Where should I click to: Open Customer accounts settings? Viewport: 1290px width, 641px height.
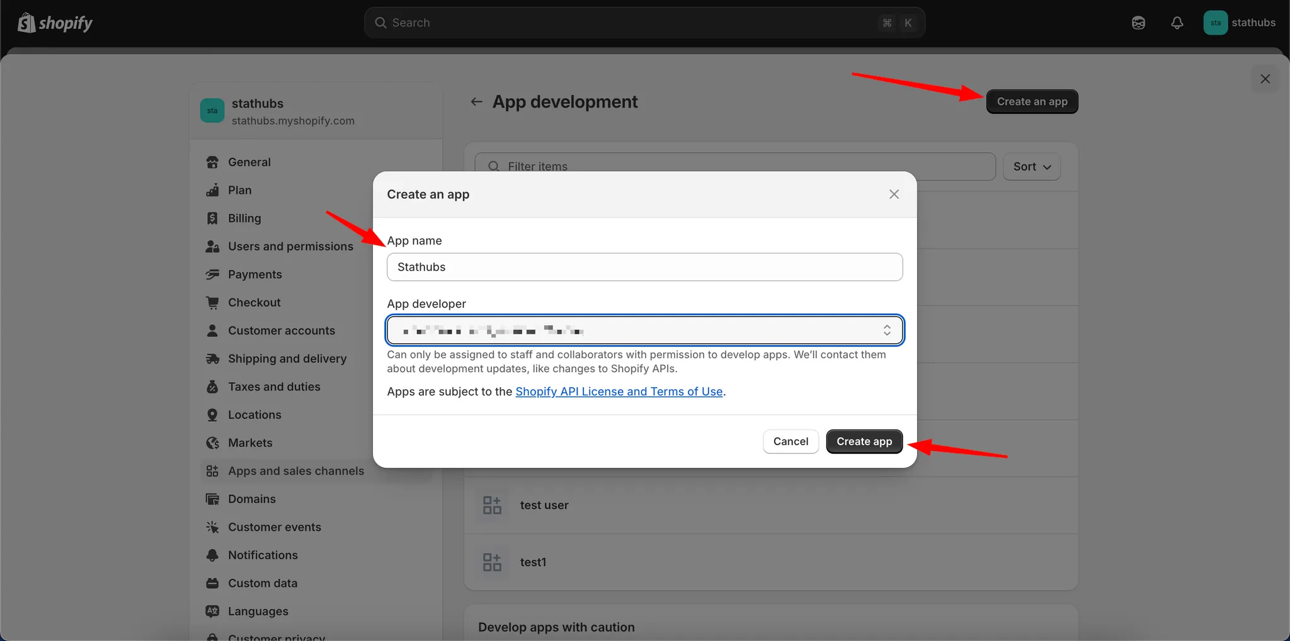point(281,331)
